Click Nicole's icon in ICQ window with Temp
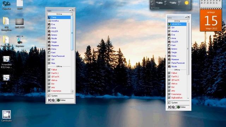This screenshot has width=226, height=127. (49, 38)
